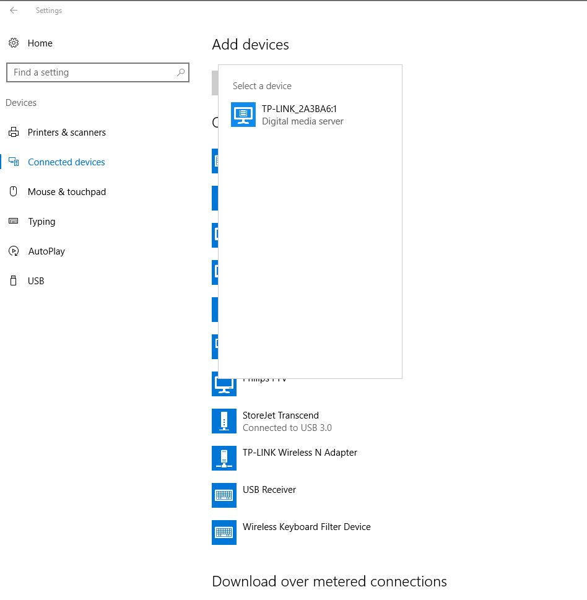Click the 'Select a device' heading
Viewport: 587px width, 600px height.
tap(262, 86)
